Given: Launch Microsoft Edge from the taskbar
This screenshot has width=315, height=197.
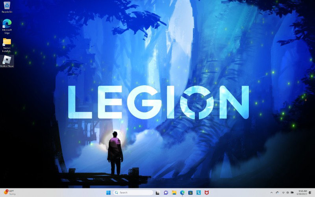Looking at the screenshot, I should tap(182, 193).
